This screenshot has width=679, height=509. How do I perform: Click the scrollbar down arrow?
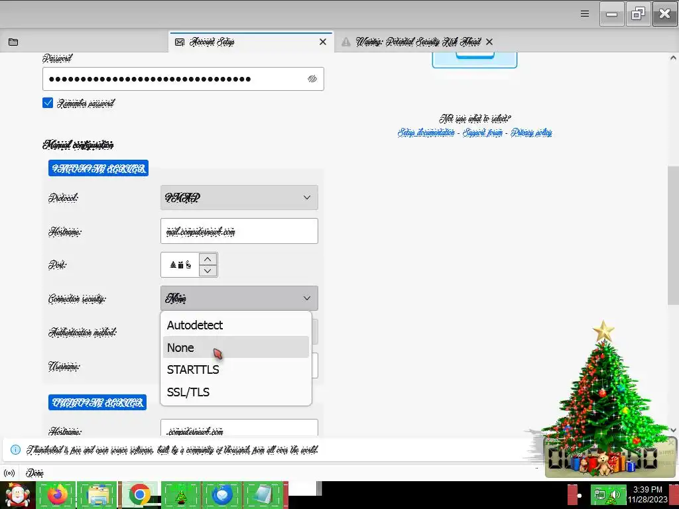[x=673, y=429]
